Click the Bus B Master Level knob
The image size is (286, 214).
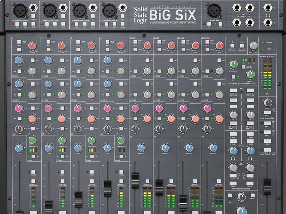pos(268,103)
